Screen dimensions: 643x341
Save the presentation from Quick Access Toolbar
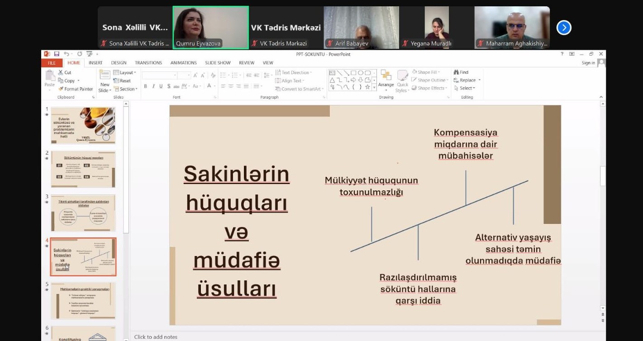click(57, 54)
